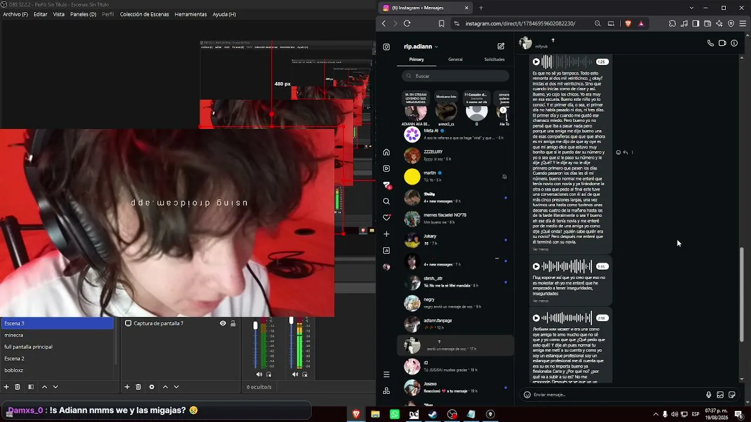Image resolution: width=751 pixels, height=422 pixels.
Task: Start an Instagram audio call
Action: 711,43
